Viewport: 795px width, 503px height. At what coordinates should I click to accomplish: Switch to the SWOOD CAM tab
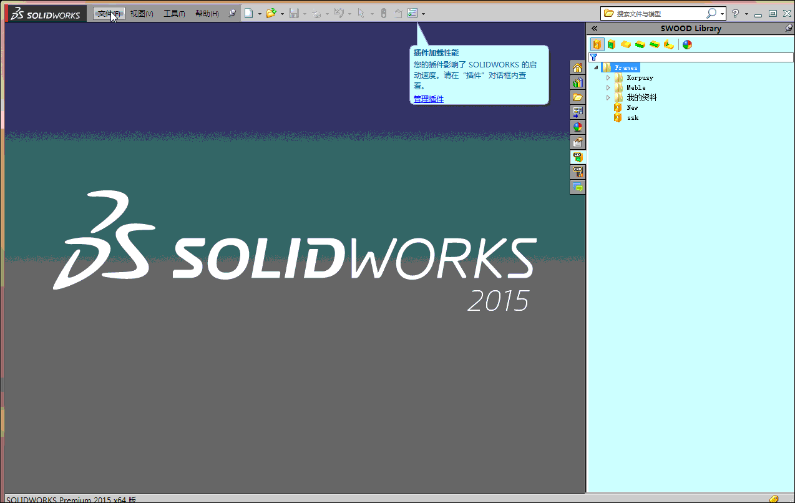coord(578,172)
